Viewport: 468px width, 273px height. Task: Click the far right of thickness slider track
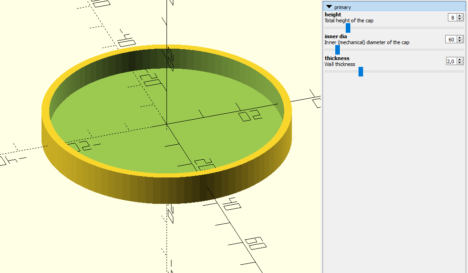pyautogui.click(x=462, y=71)
